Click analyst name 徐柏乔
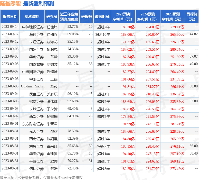 click(x=52, y=34)
